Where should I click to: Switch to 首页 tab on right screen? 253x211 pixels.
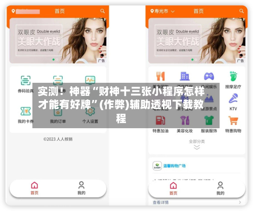(174, 188)
